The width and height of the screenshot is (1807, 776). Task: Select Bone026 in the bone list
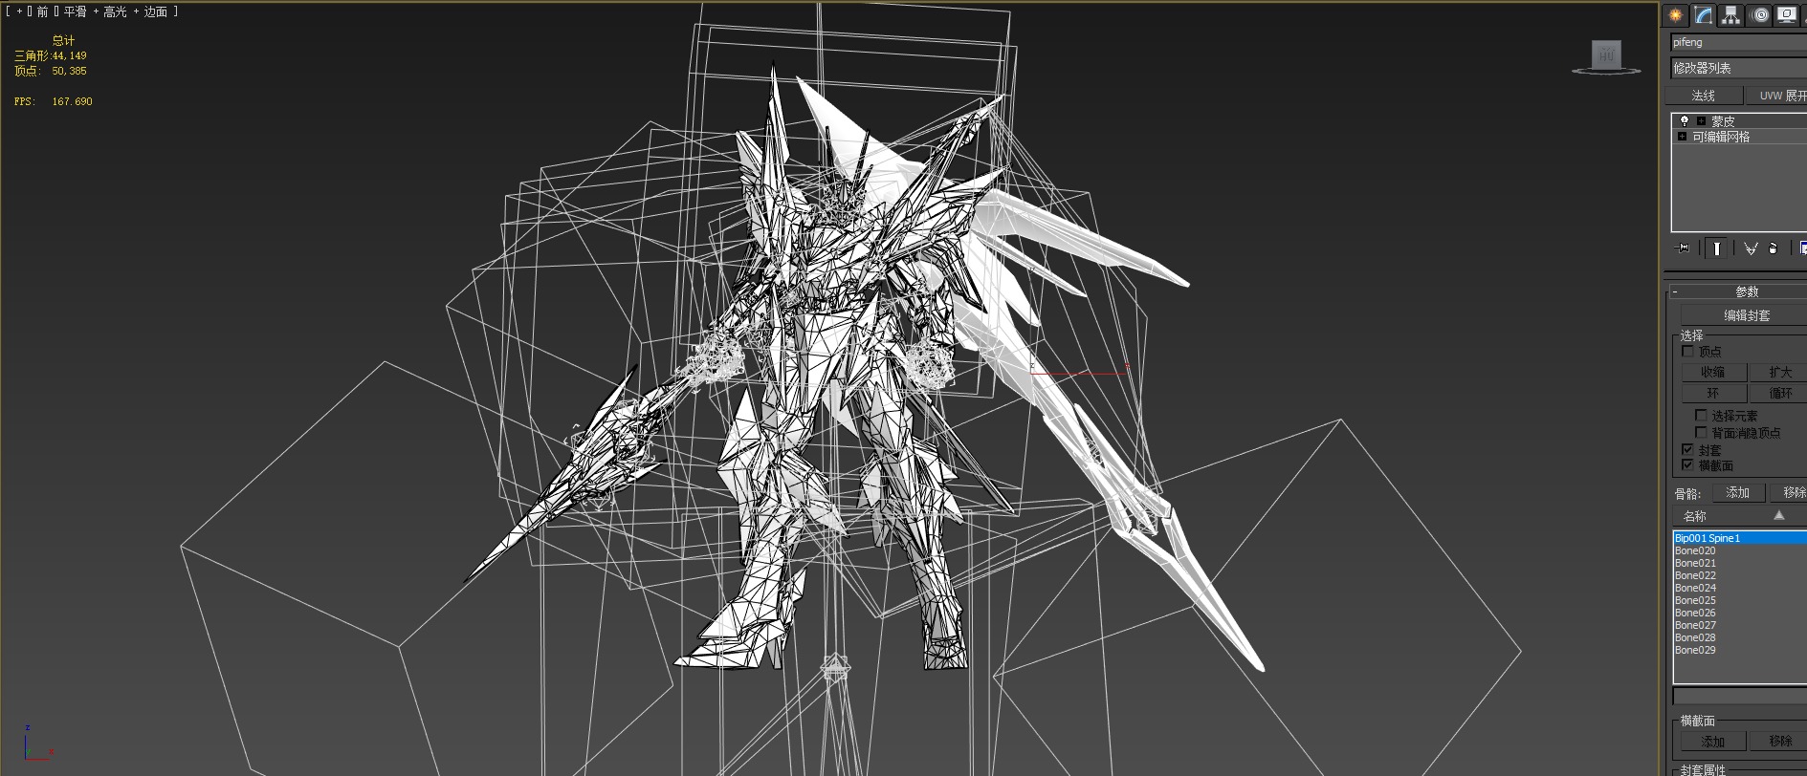1739,613
